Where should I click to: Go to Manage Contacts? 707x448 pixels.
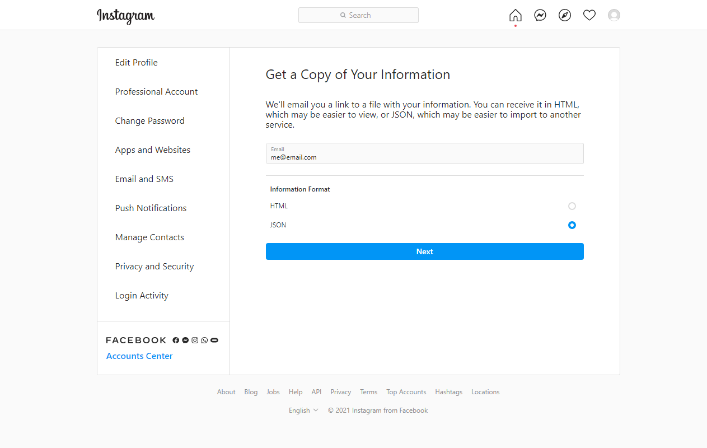pyautogui.click(x=149, y=237)
